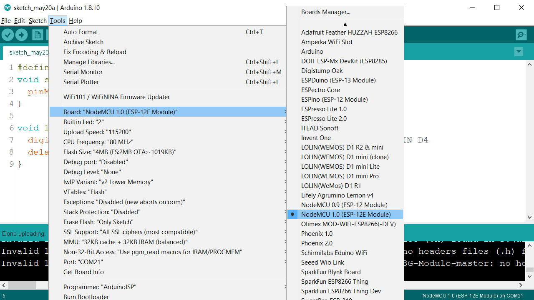Select NodeMCU 0.9 (ESP-12 Module) board
534x300 pixels.
point(345,205)
